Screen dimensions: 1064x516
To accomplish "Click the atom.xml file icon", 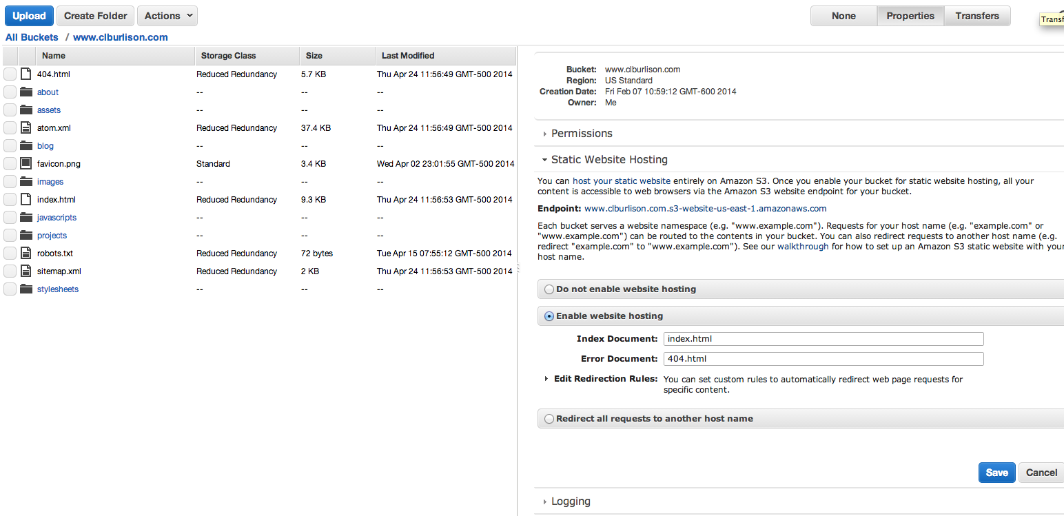I will point(26,127).
